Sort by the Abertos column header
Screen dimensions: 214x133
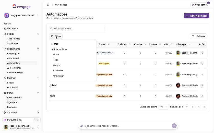click(x=140, y=44)
